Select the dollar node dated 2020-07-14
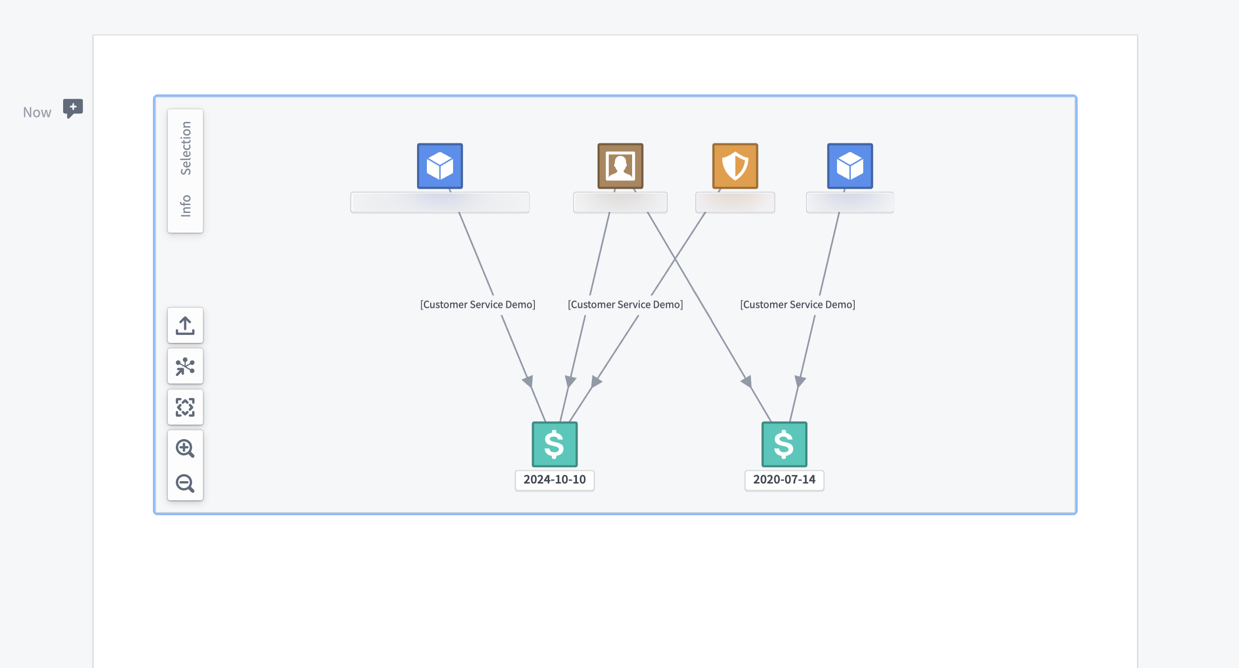This screenshot has height=668, width=1239. 784,444
